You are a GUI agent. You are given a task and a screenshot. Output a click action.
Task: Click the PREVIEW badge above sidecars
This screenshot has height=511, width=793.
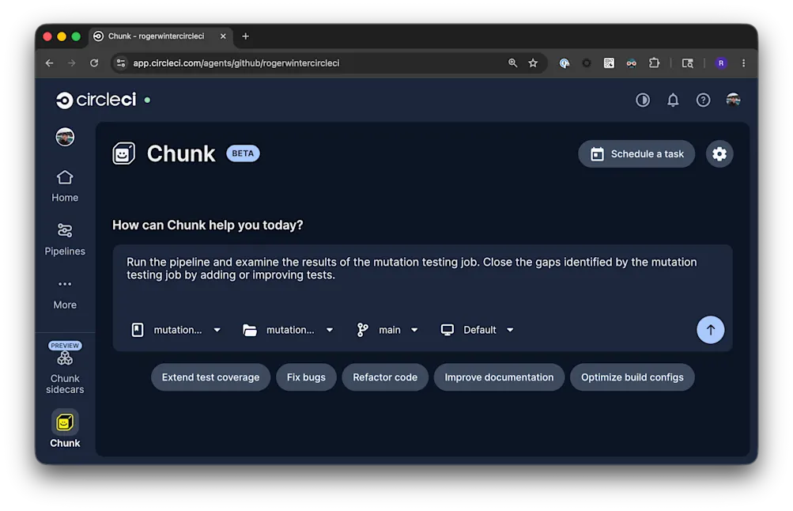65,346
